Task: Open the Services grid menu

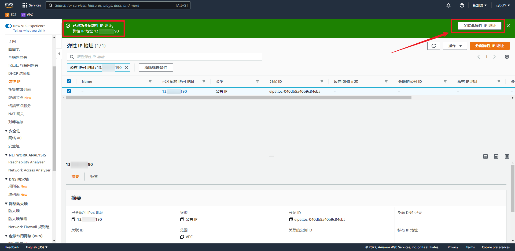Action: [x=32, y=5]
